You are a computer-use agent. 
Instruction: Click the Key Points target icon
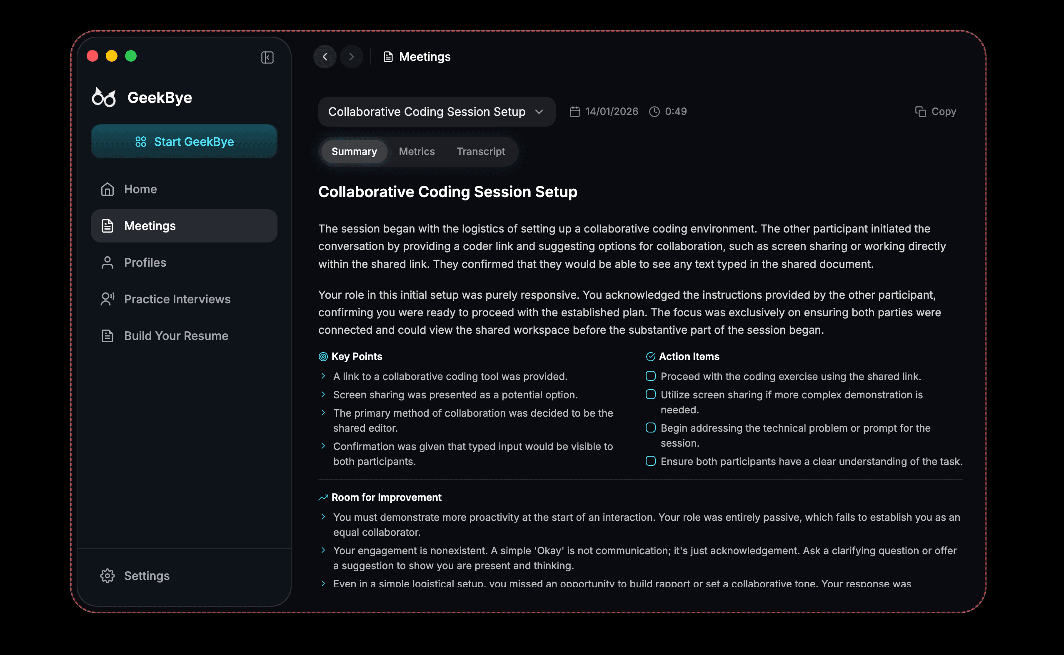point(323,357)
